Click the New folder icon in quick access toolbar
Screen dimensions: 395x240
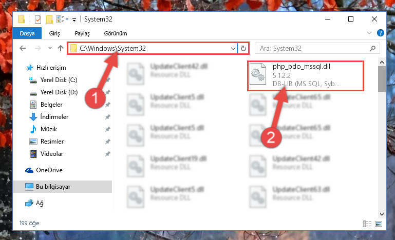coord(49,19)
